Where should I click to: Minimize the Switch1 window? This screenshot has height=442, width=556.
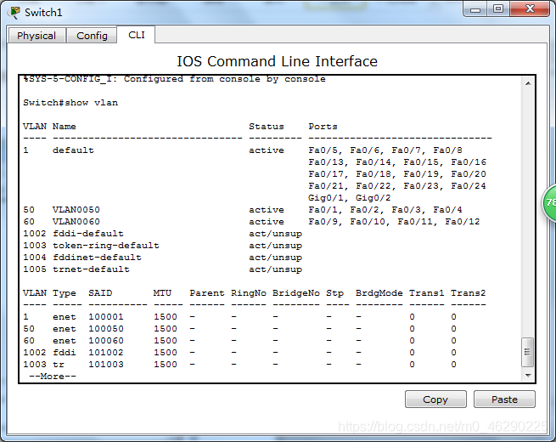pos(475,9)
